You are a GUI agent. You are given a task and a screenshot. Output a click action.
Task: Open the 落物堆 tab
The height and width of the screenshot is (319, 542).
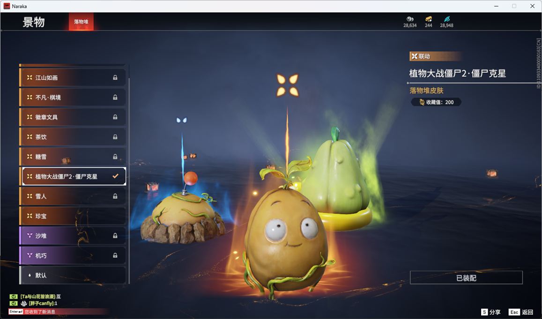point(81,22)
